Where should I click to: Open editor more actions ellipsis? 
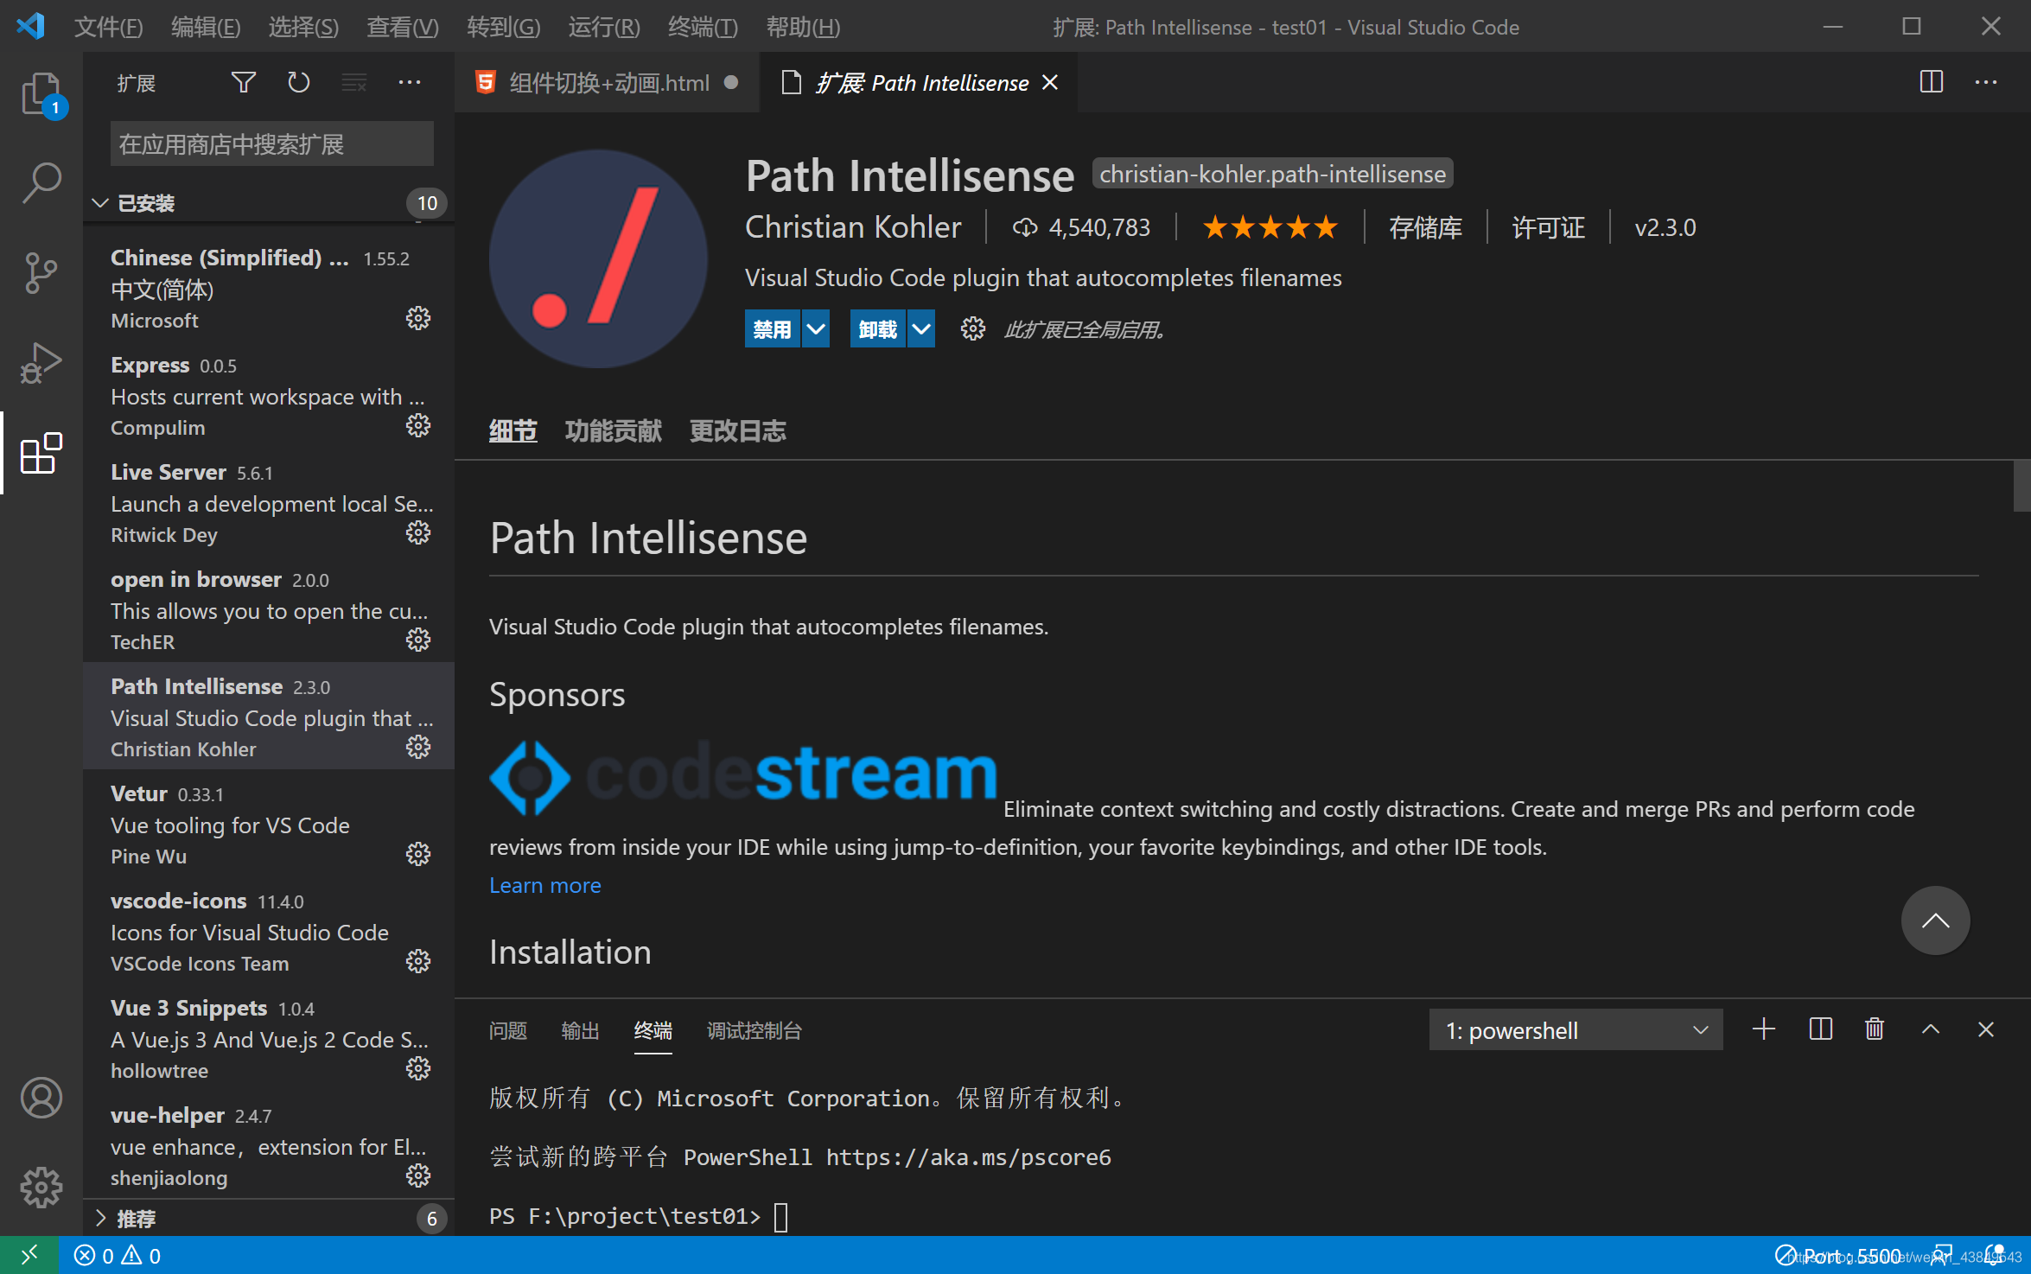click(x=1986, y=82)
